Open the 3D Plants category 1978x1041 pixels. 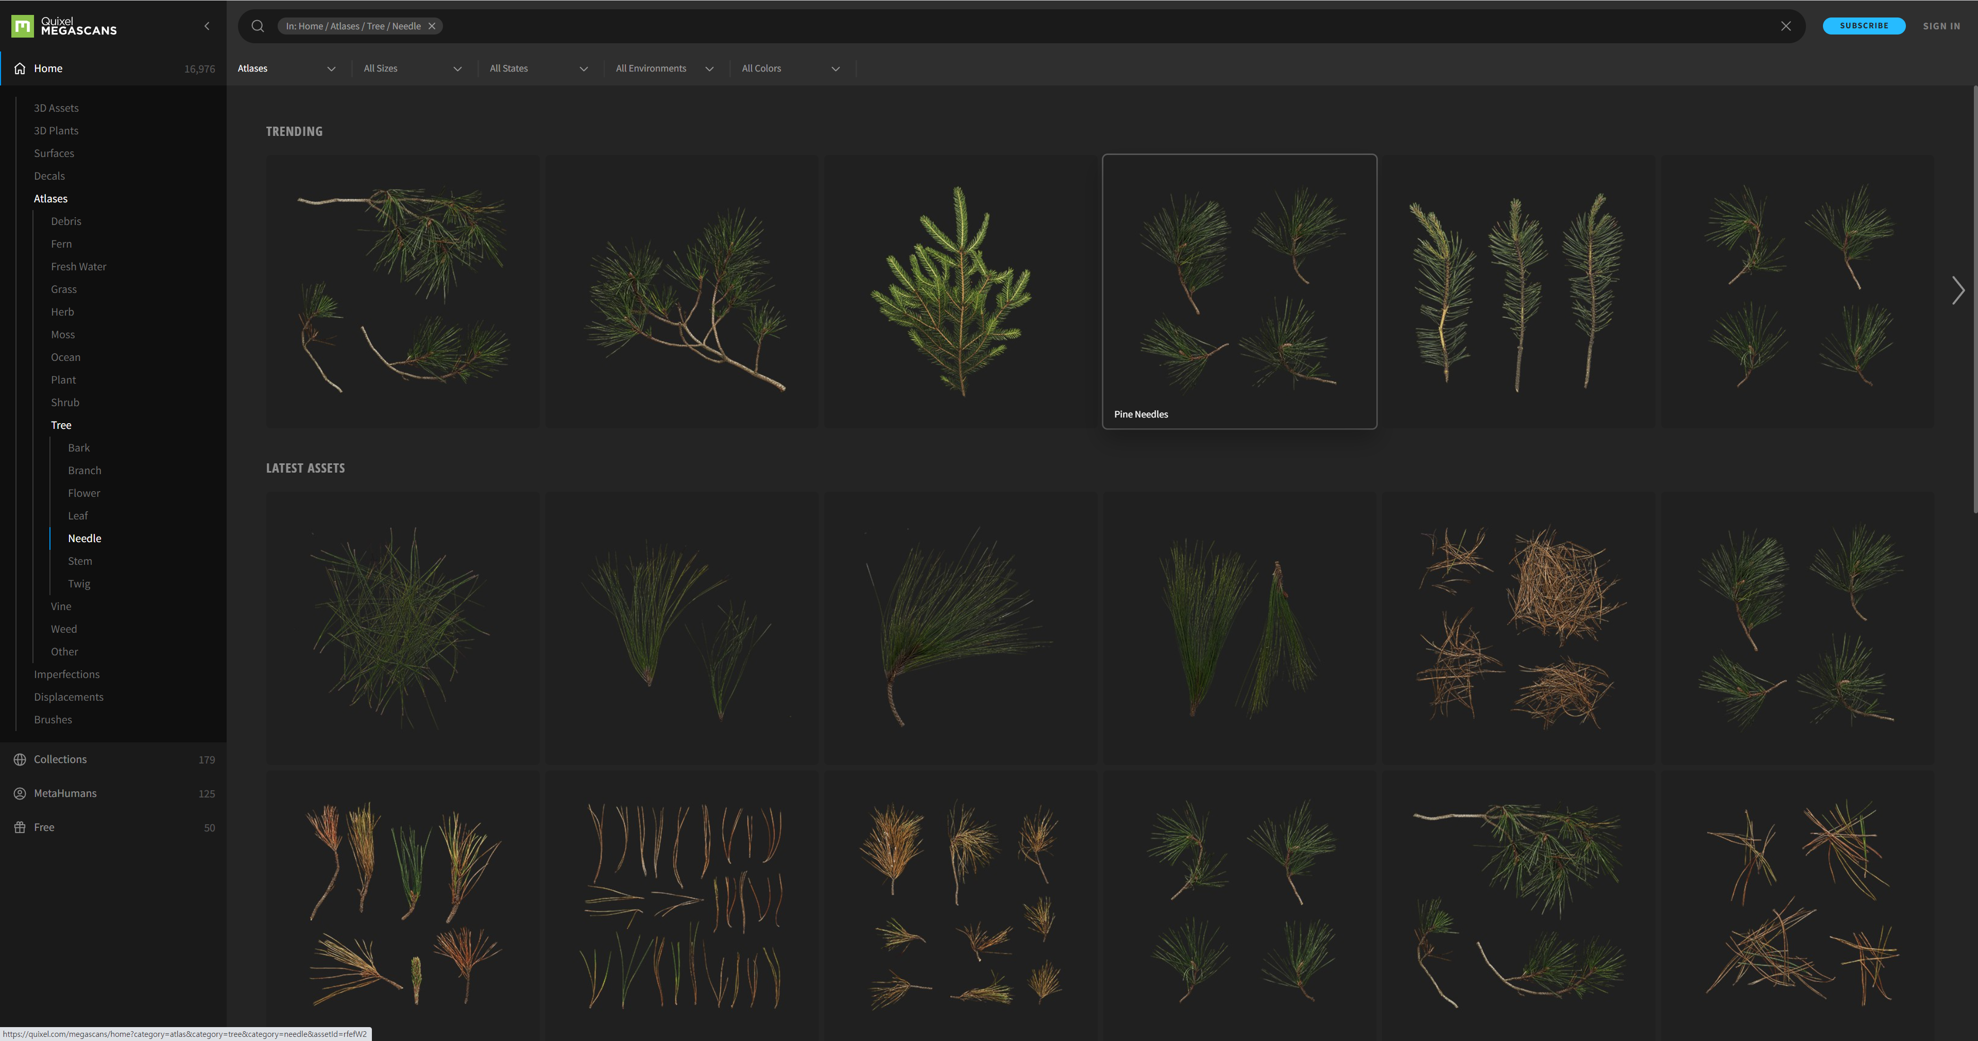56,130
